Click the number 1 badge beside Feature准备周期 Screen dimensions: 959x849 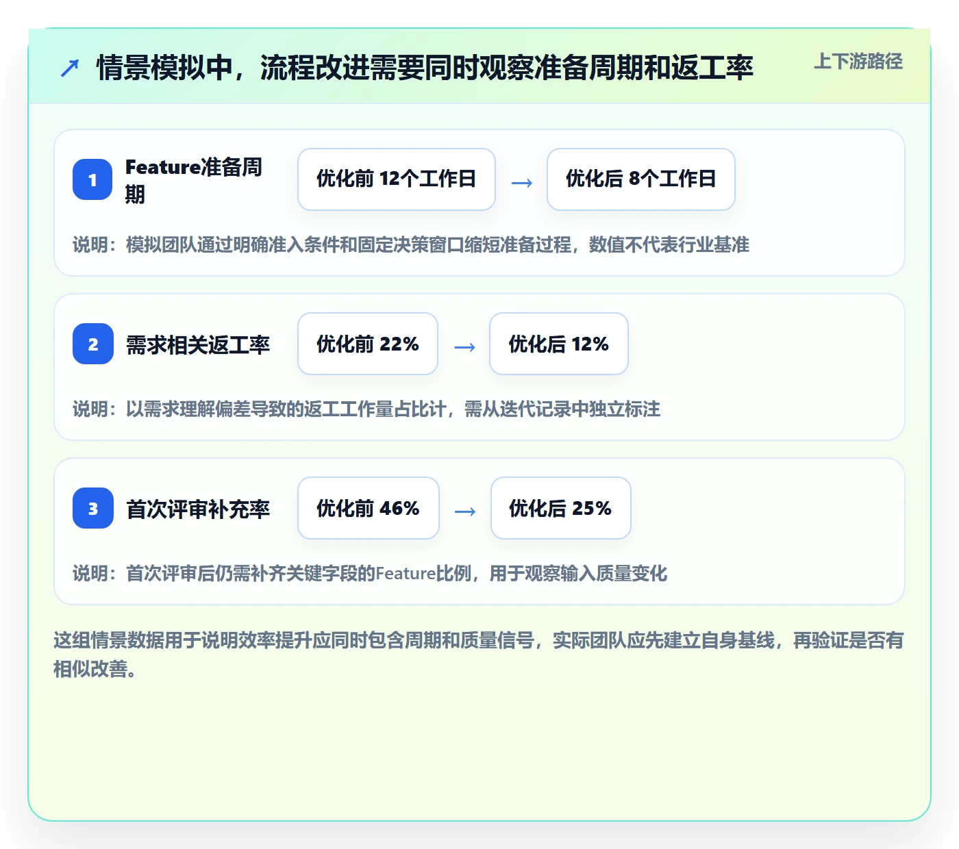pyautogui.click(x=92, y=179)
